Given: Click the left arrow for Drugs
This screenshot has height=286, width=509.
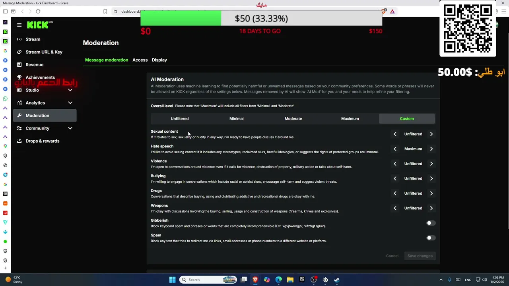Looking at the screenshot, I should (395, 193).
